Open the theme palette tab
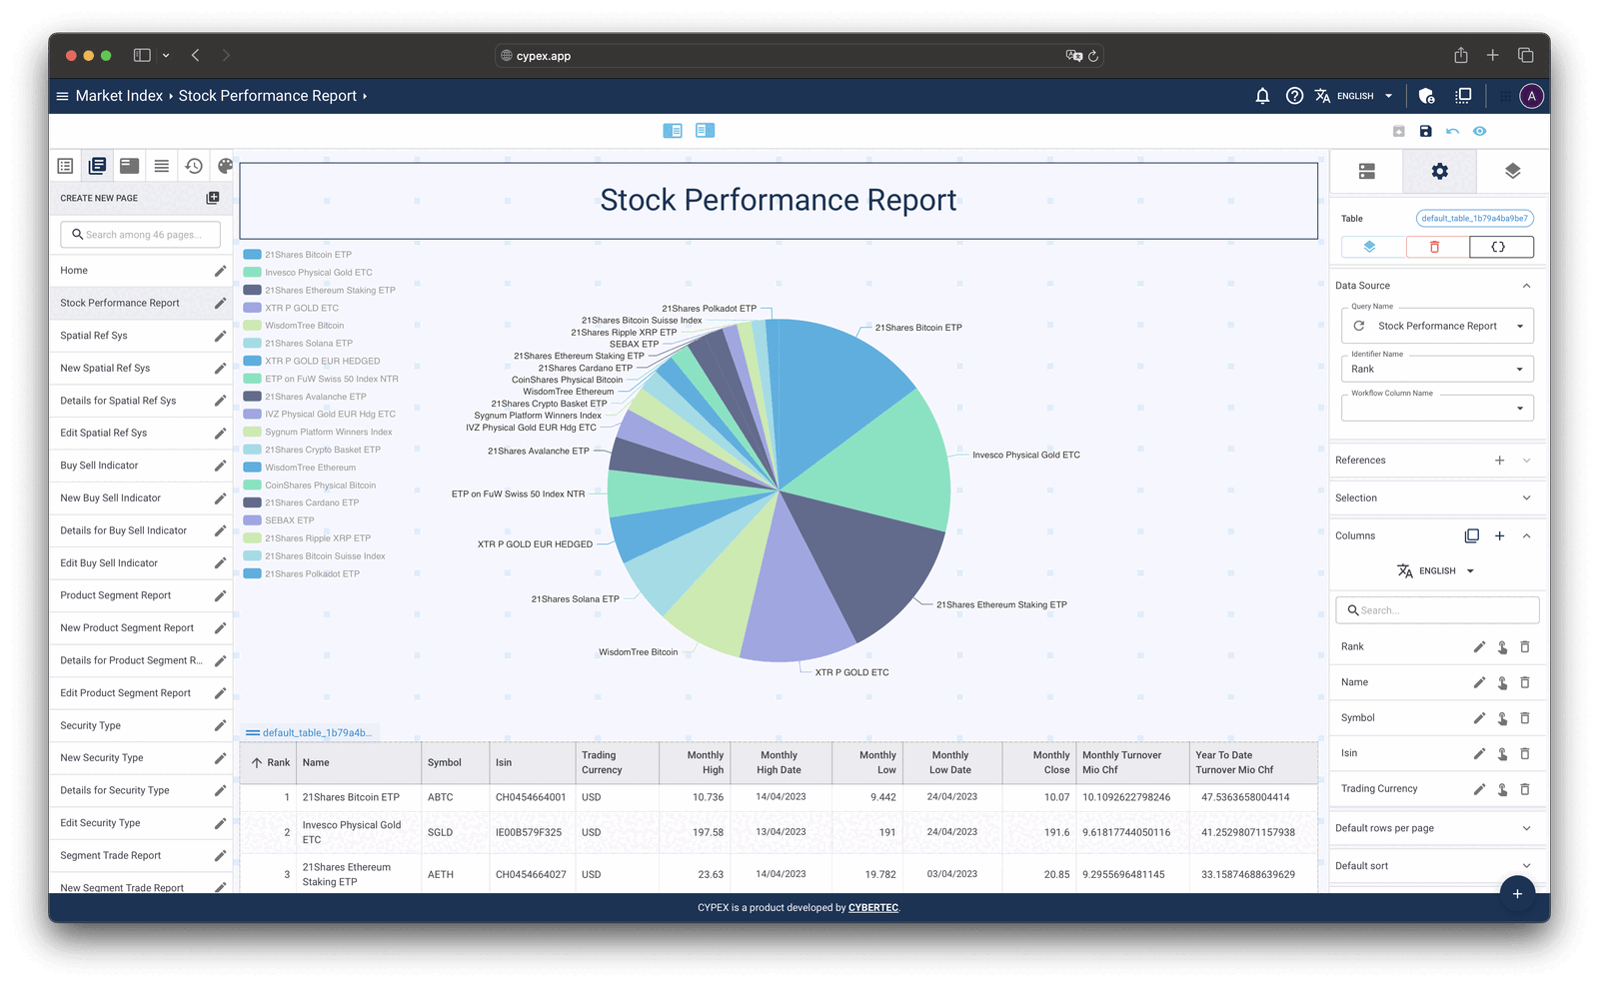Screen dimensions: 1599x987 click(225, 166)
